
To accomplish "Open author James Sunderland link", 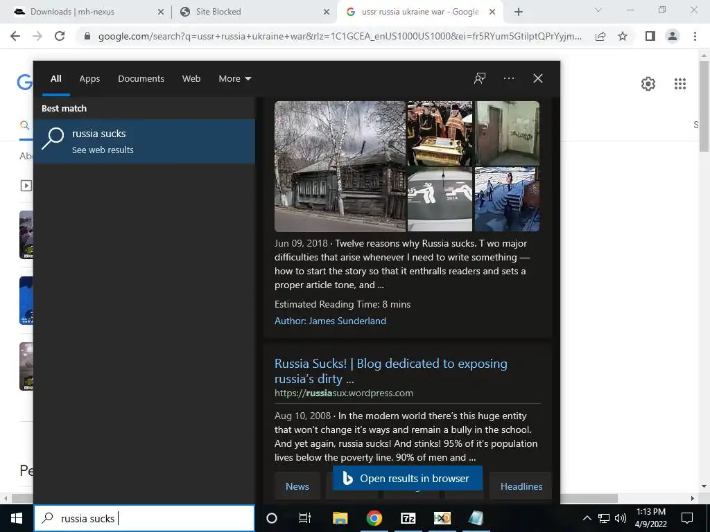I will click(x=330, y=321).
